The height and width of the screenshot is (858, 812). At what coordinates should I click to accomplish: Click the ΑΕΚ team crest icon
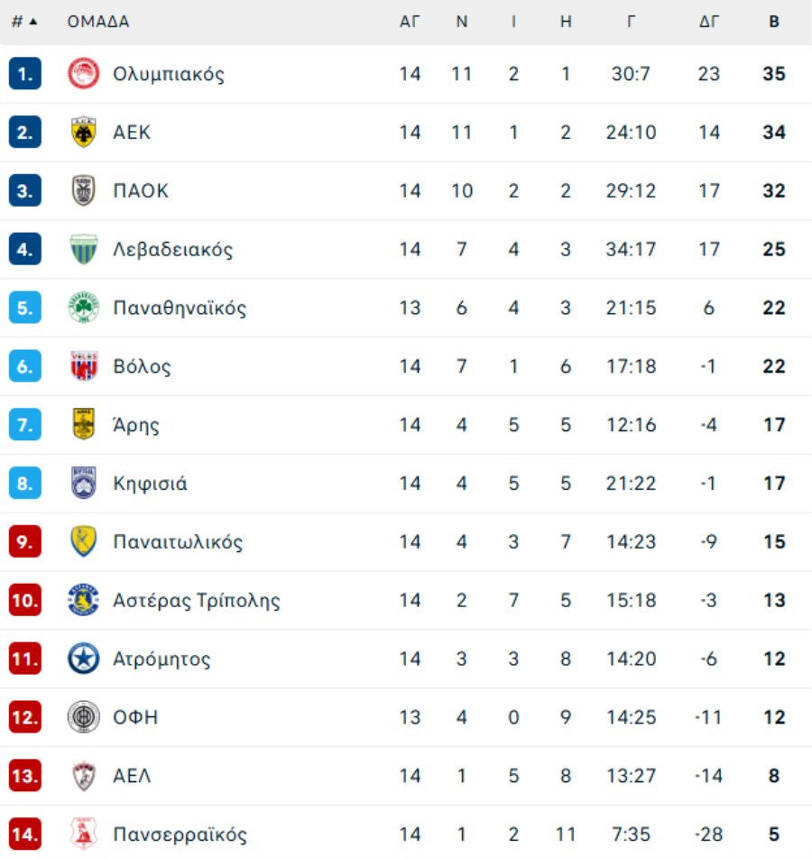click(84, 133)
